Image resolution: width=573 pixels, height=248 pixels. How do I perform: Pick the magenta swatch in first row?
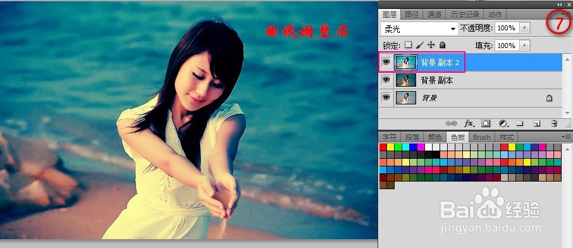tap(421, 147)
